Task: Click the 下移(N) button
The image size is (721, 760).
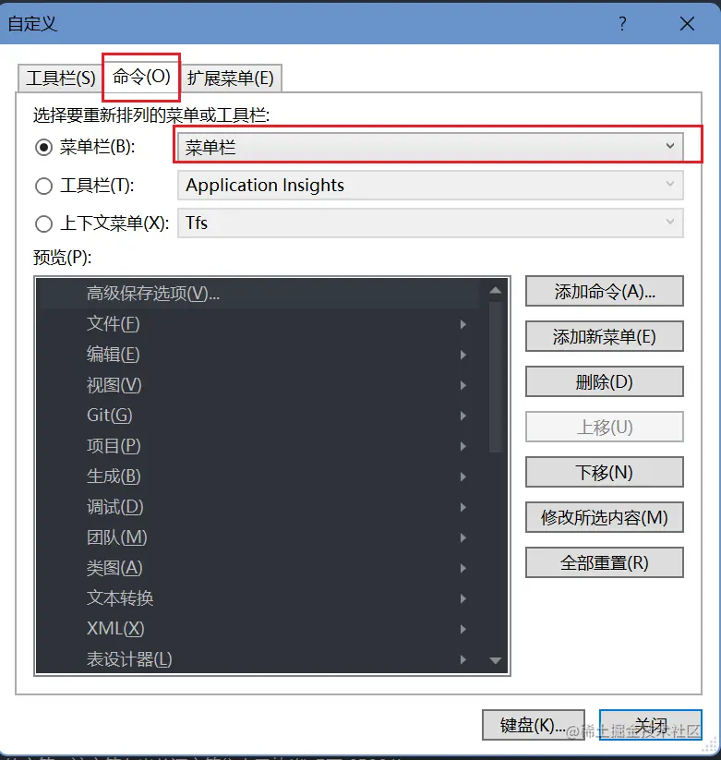Action: point(605,472)
